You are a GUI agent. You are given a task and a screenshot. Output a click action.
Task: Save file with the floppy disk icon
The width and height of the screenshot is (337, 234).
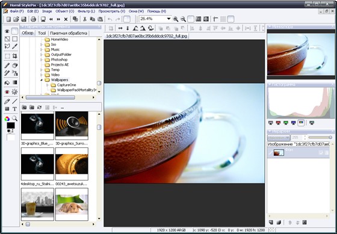pos(23,19)
